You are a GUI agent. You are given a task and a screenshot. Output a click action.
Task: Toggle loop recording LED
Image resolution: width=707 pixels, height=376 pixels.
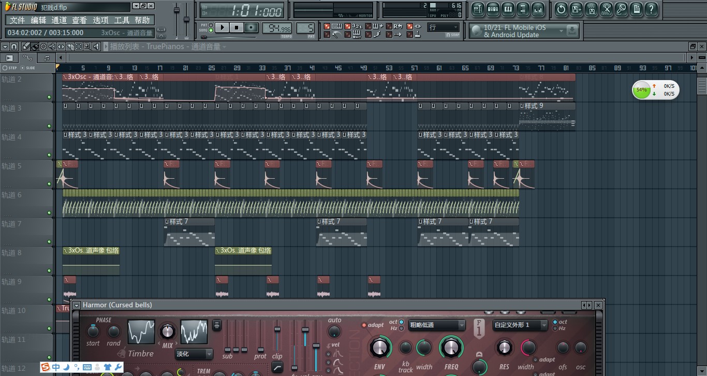[x=389, y=26]
